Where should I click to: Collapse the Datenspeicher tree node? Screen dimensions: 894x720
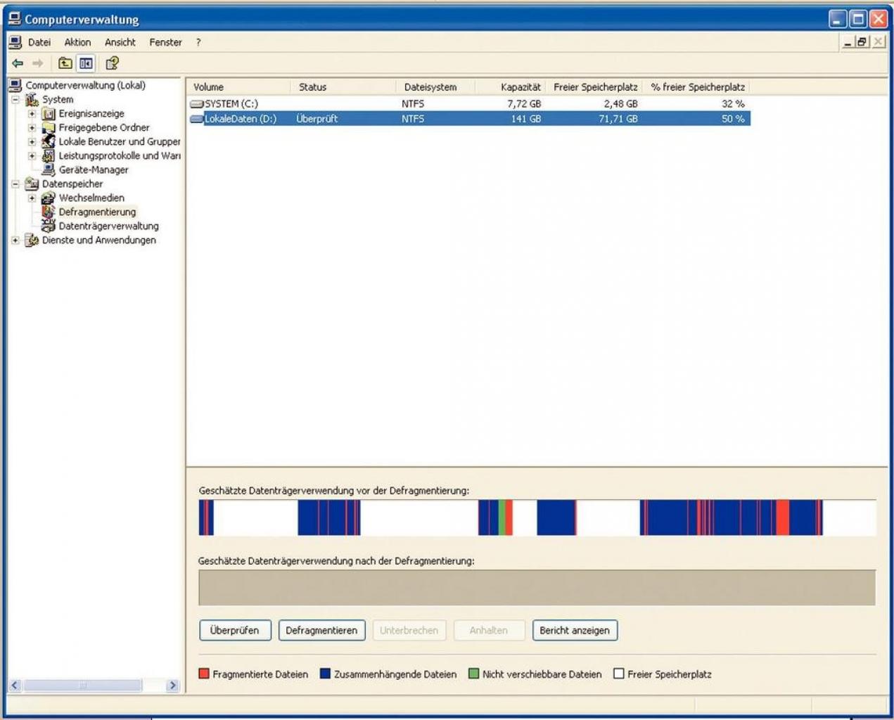coord(15,184)
